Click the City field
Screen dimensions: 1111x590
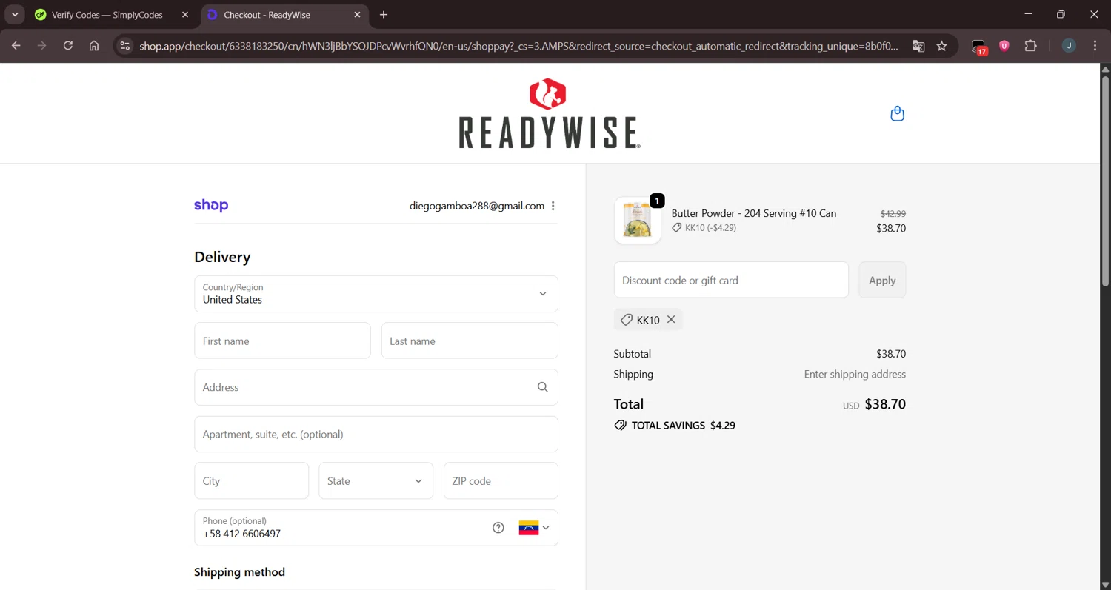coord(252,481)
